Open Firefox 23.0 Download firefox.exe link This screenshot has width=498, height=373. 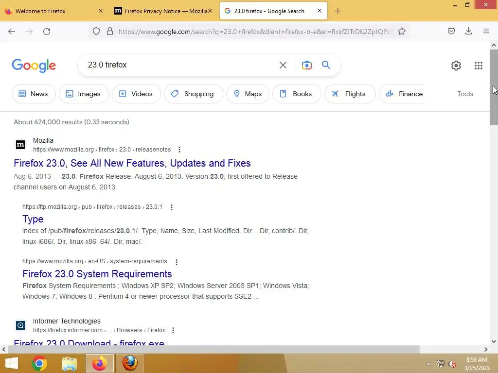(x=89, y=342)
